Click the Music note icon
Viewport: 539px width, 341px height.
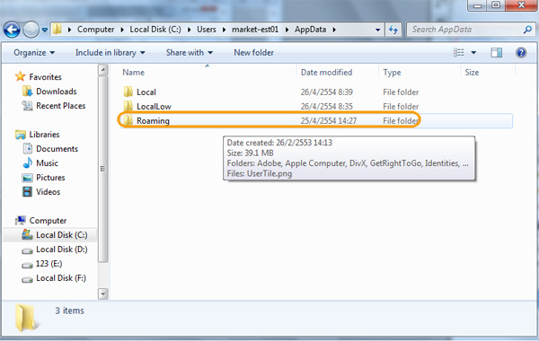(x=28, y=163)
